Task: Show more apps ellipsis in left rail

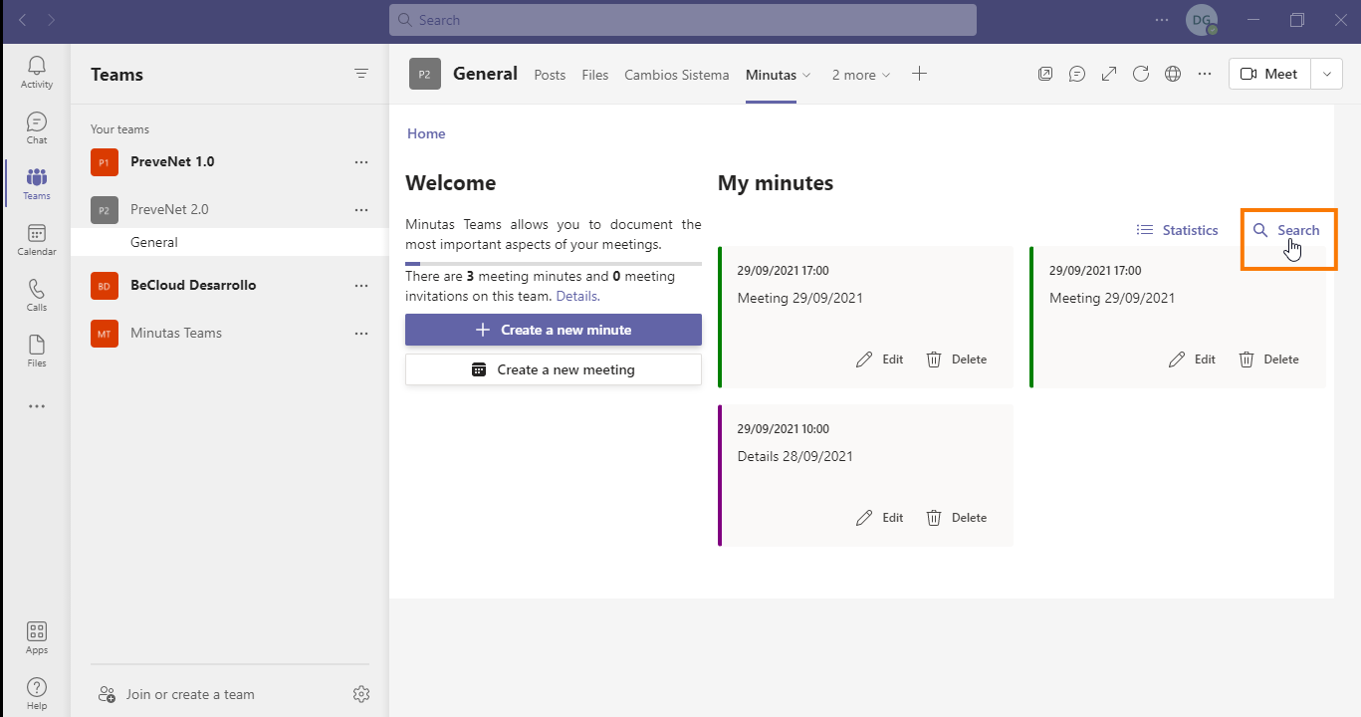Action: point(37,406)
